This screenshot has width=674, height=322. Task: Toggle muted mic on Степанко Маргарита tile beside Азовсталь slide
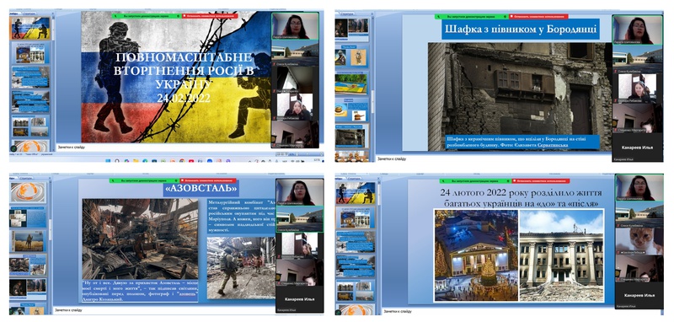[x=278, y=283]
